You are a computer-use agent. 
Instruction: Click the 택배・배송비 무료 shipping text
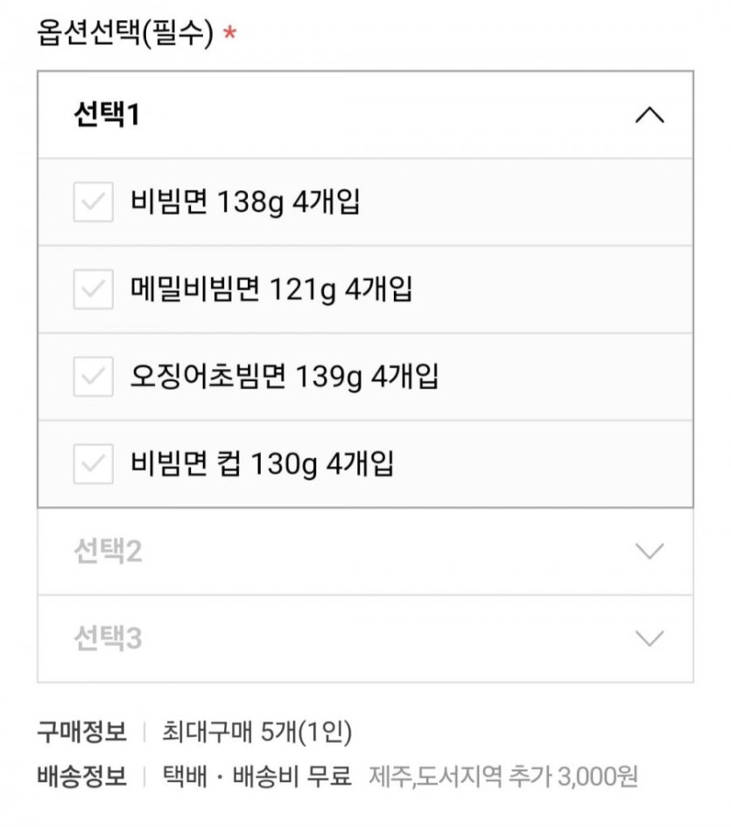[x=257, y=775]
